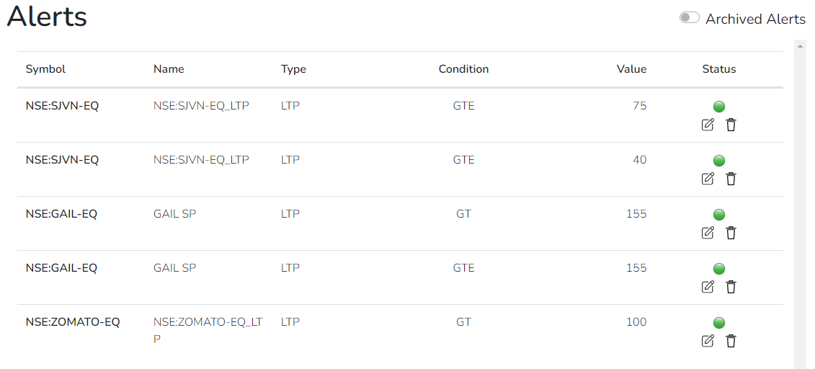The height and width of the screenshot is (369, 815).
Task: Delete the ZOMATO alert
Action: [x=731, y=341]
